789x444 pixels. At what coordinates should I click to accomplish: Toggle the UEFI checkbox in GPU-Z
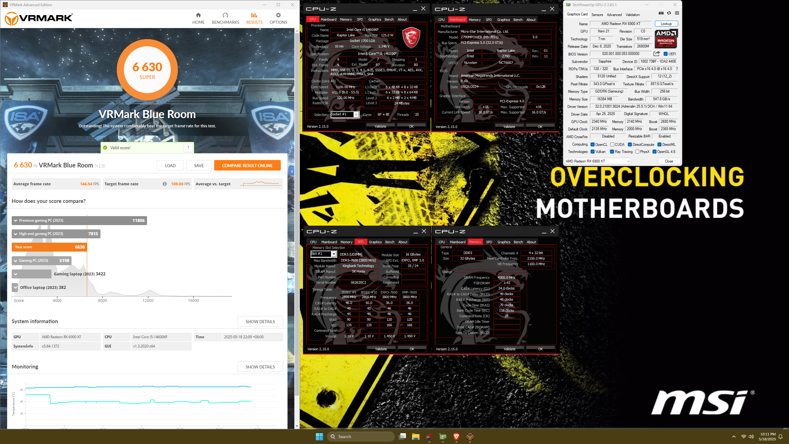coord(665,54)
